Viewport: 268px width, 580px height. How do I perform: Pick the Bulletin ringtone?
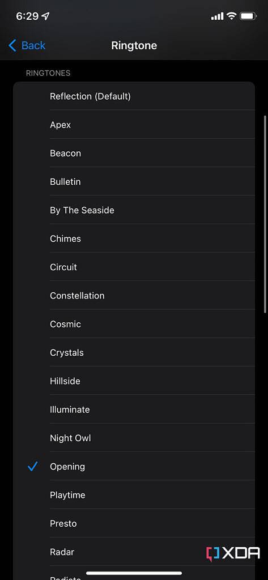click(134, 182)
